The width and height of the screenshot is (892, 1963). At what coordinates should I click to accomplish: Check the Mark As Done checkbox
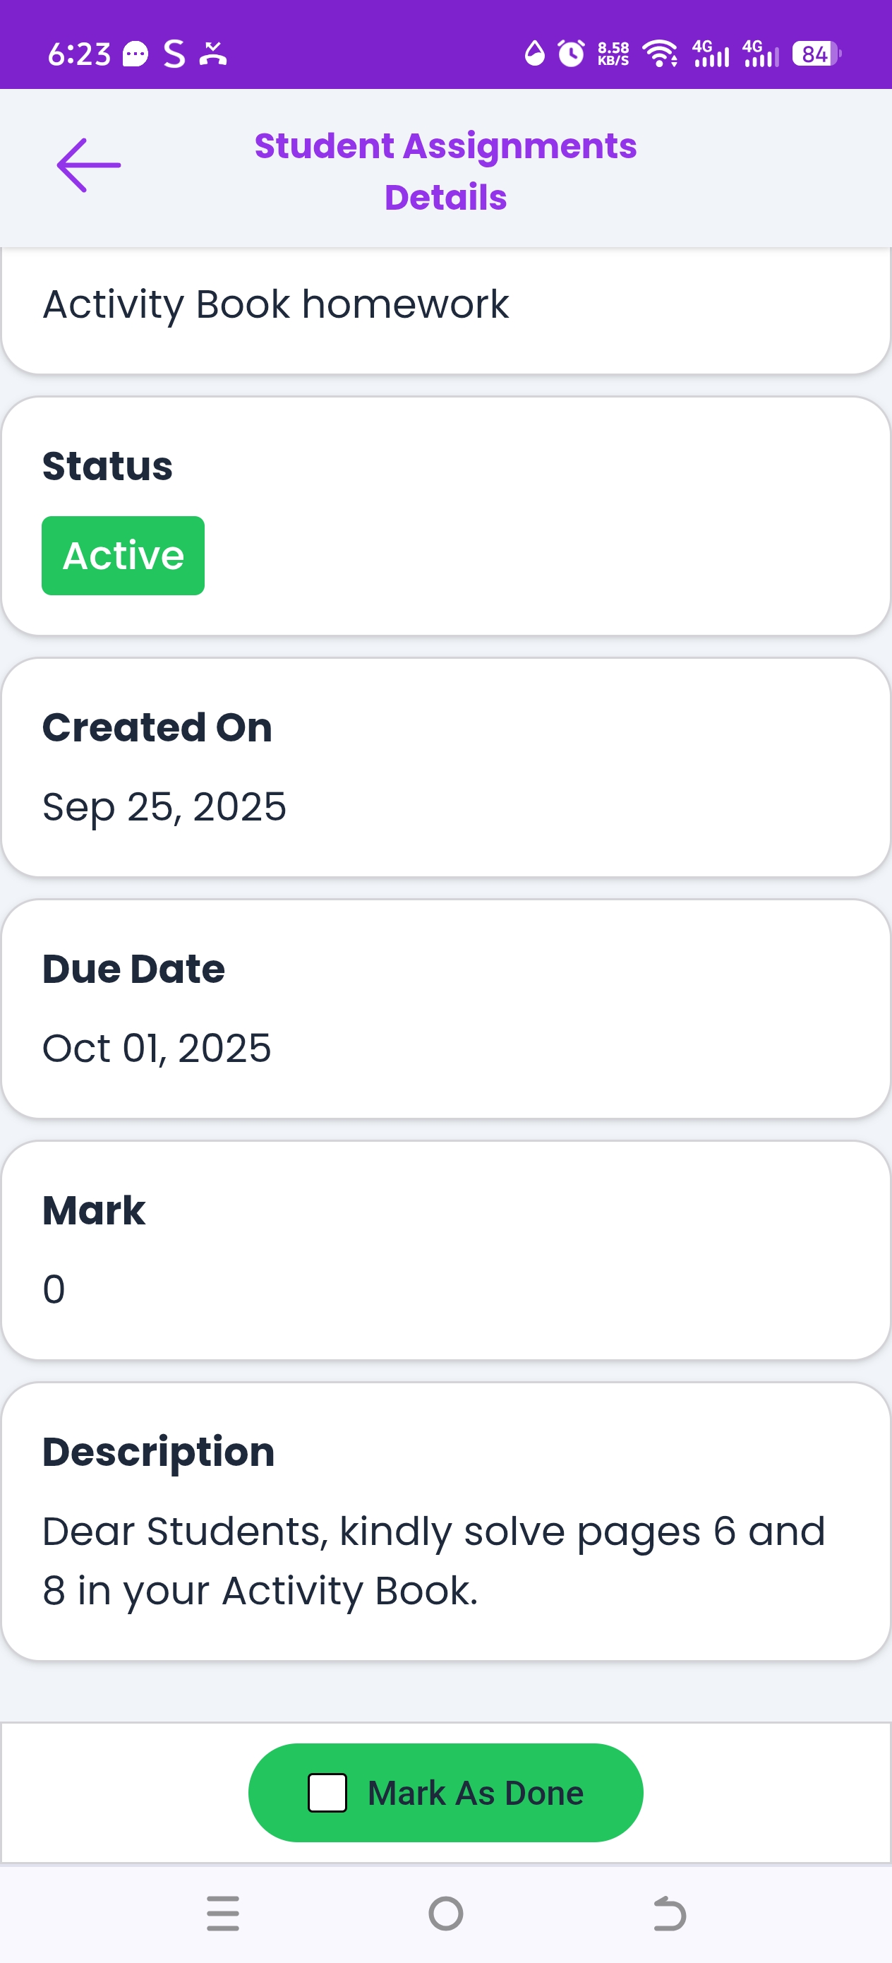(327, 1792)
